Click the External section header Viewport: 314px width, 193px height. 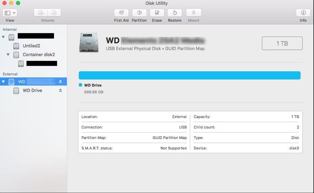[10, 74]
